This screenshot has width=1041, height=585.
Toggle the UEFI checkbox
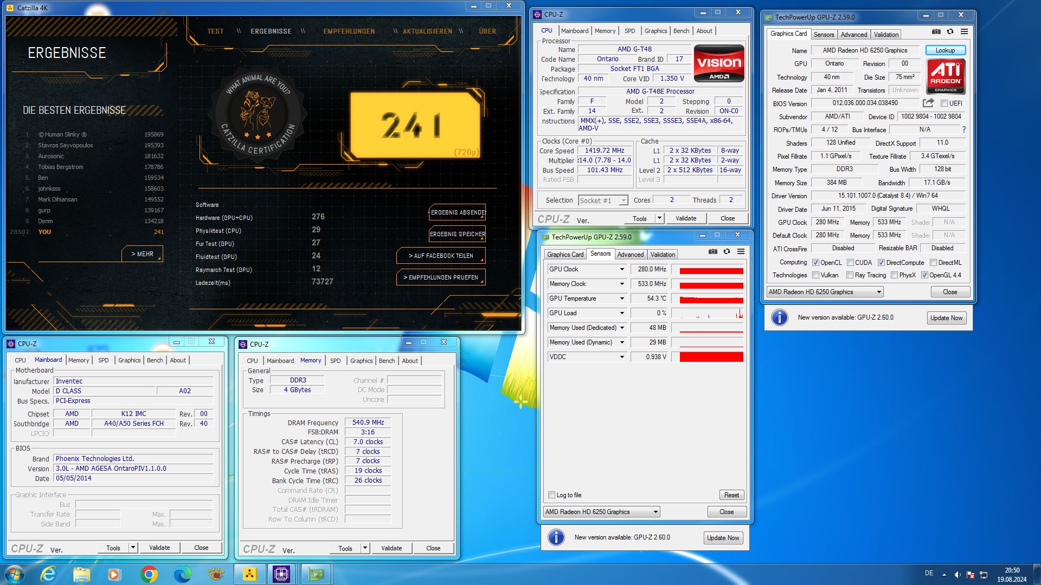coord(944,103)
